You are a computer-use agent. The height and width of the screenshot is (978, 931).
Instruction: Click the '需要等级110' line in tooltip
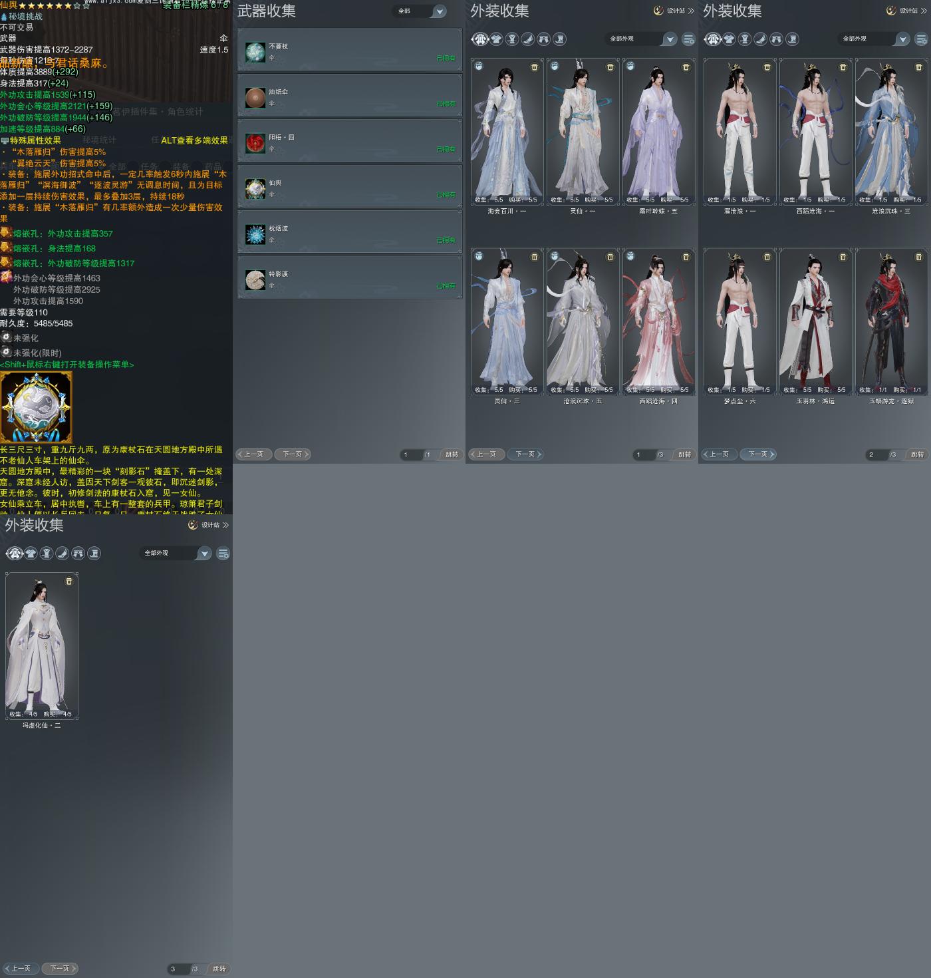point(24,312)
